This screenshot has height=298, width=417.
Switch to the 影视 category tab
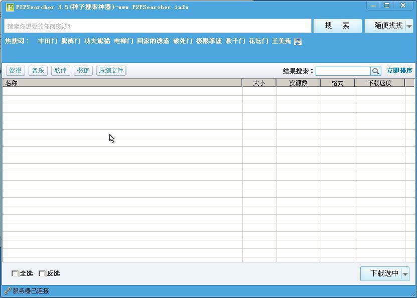(x=15, y=70)
